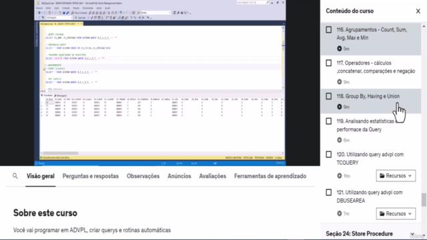This screenshot has height=240, width=427.
Task: Open lesson 121. Utilizando query advpl com DBUSEAREA
Action: (369, 197)
